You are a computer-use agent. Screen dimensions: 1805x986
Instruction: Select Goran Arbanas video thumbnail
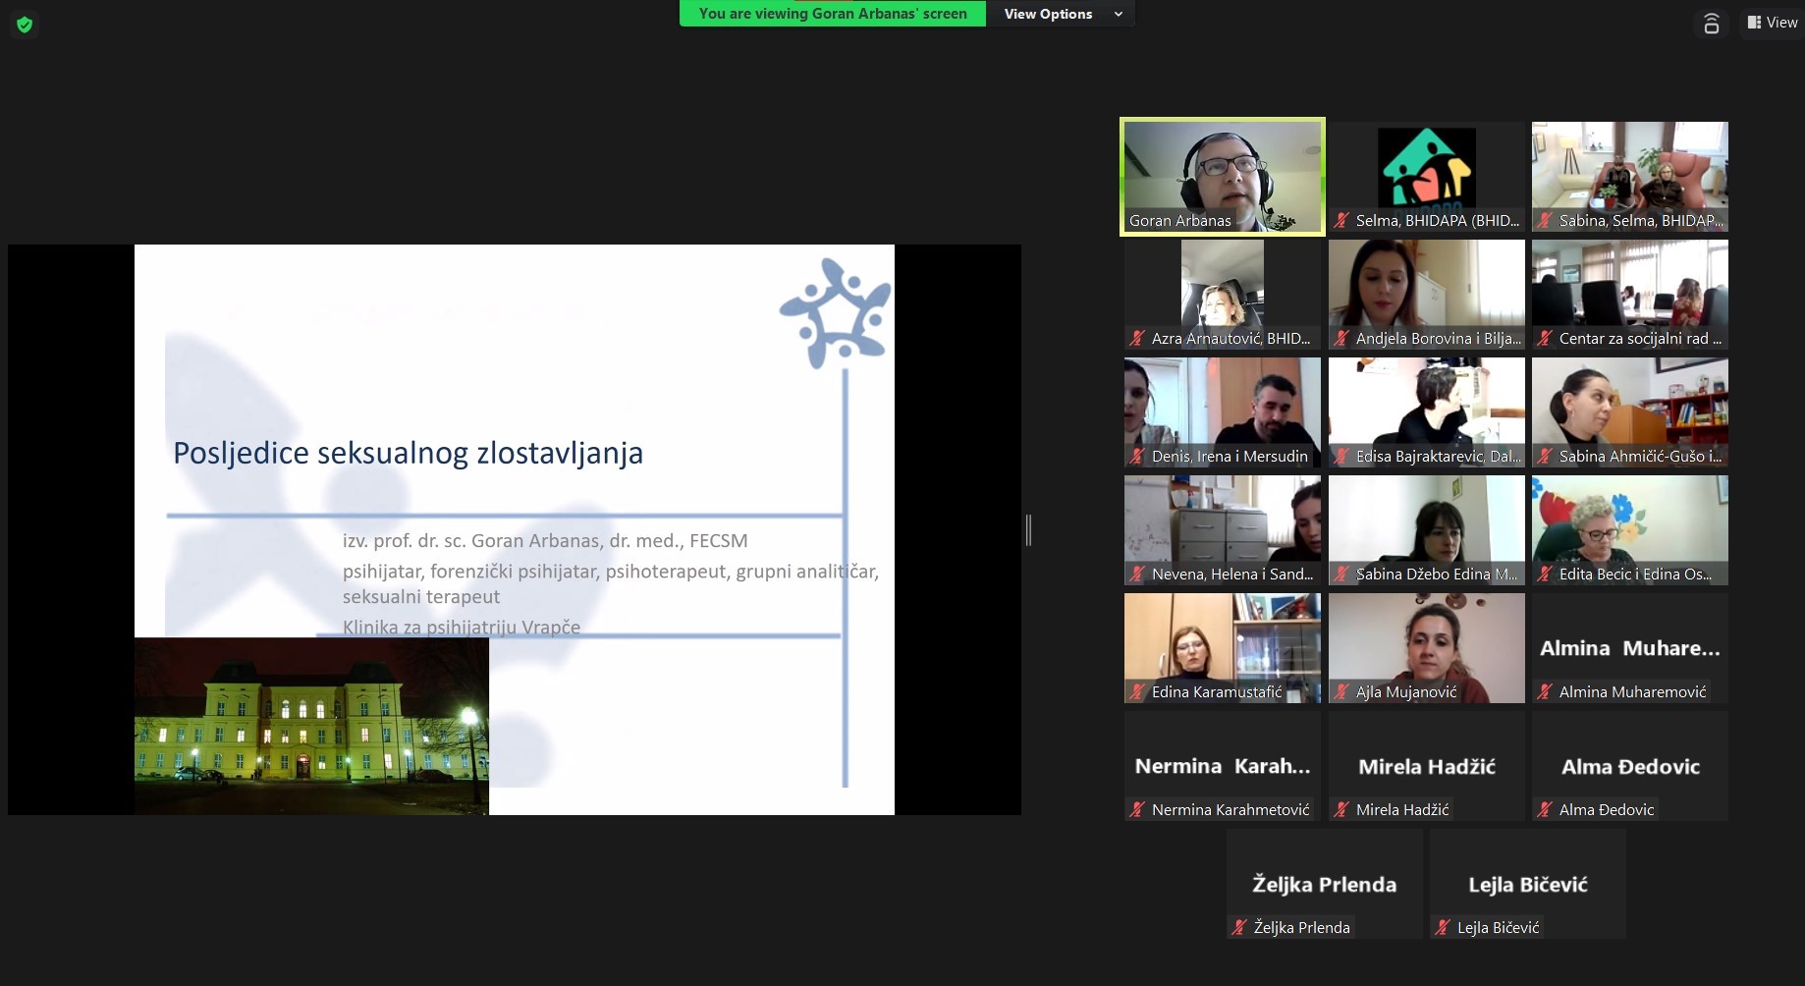click(x=1222, y=177)
